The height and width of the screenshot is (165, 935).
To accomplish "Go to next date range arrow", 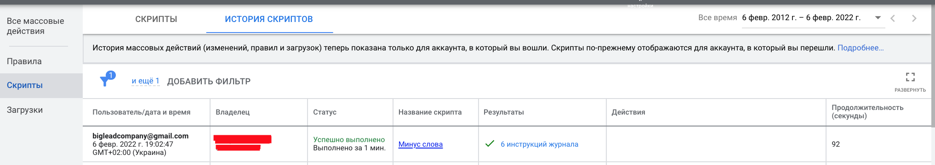I will pos(914,18).
